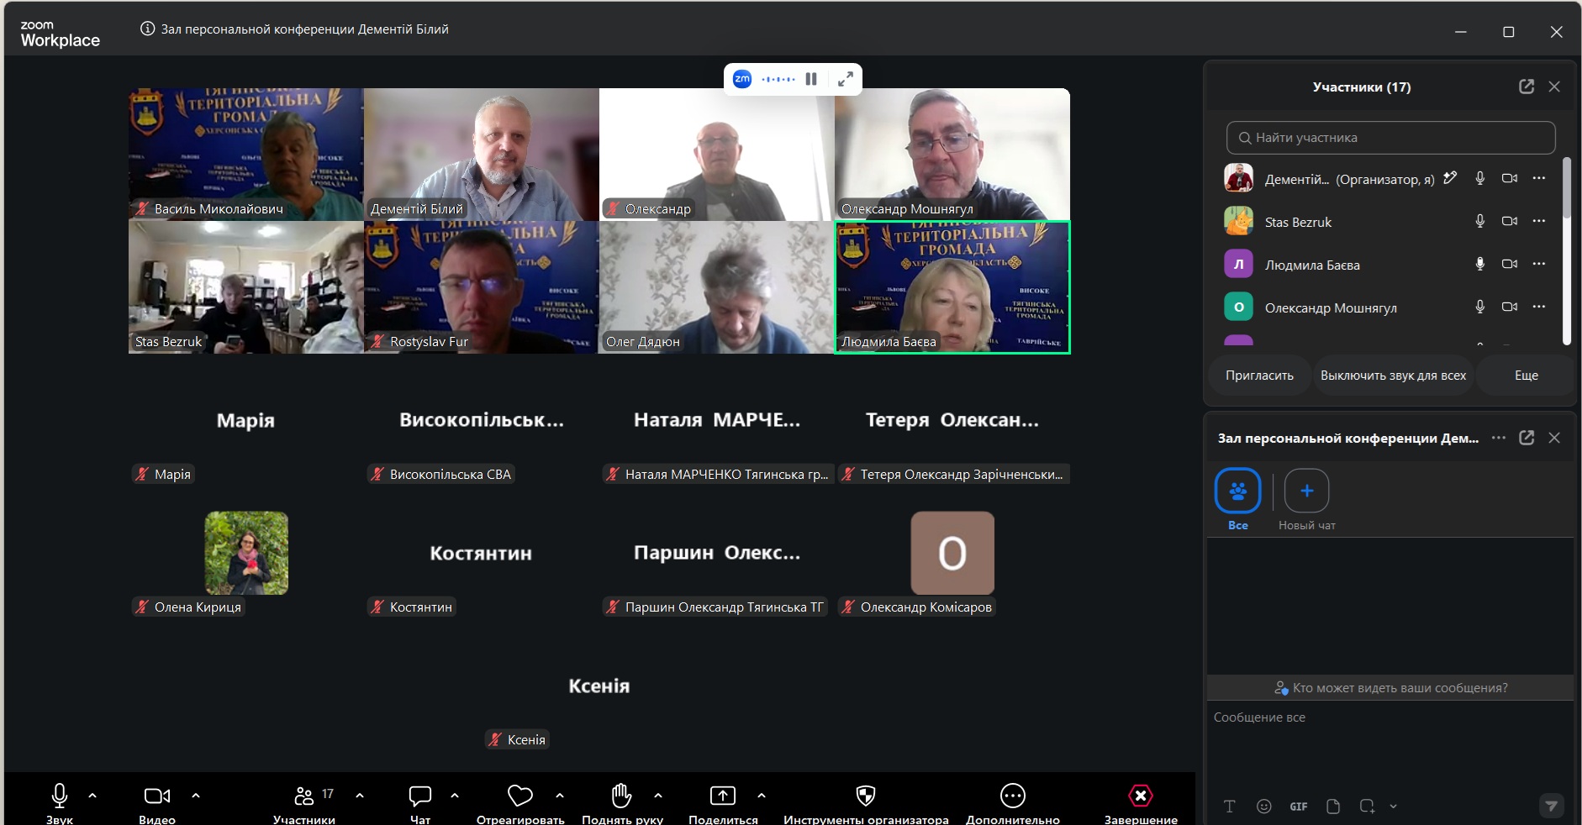Toggle camera with the Видео button

tap(157, 802)
